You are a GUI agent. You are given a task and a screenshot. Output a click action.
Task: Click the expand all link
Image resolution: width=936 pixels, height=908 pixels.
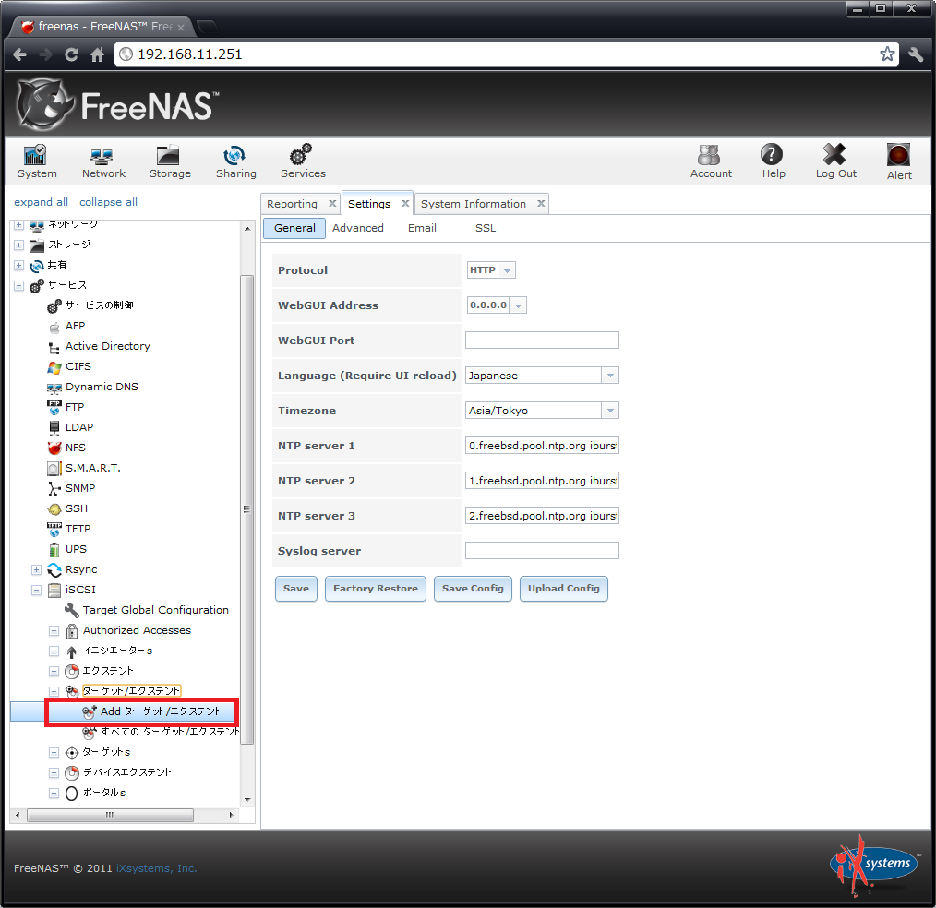pos(41,202)
